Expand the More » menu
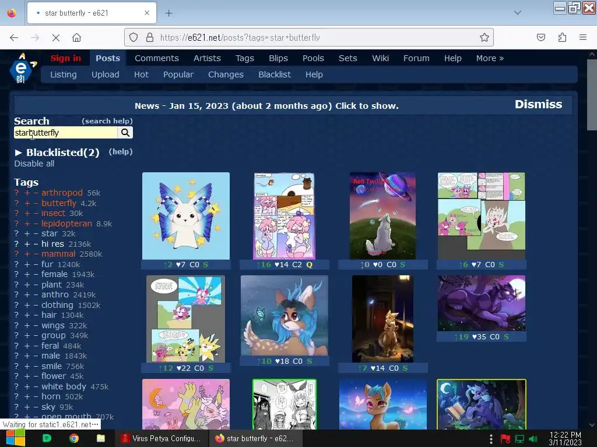 click(x=490, y=58)
